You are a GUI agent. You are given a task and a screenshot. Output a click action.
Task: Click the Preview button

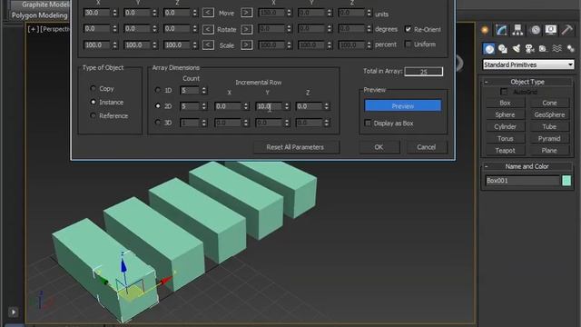[403, 106]
